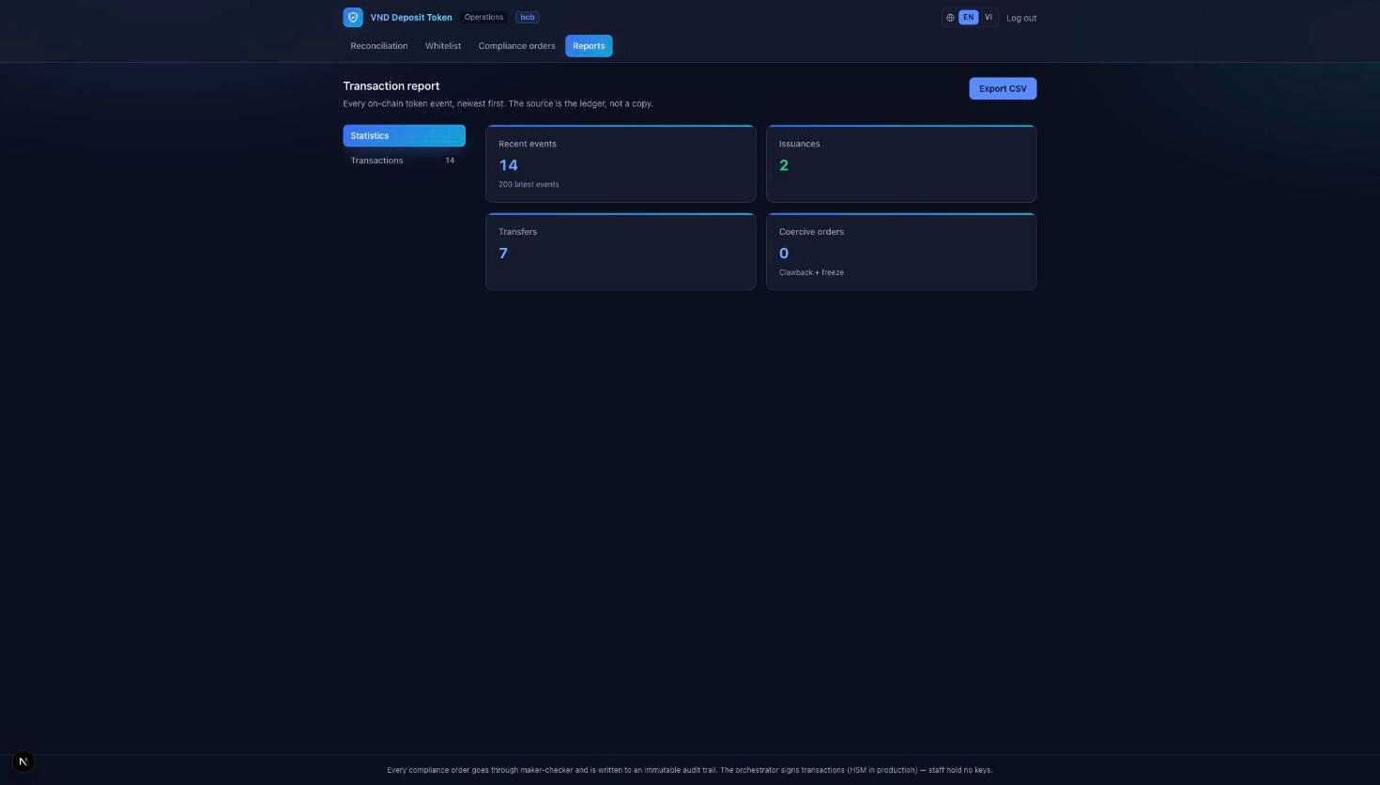
Task: Click the VND Deposit Token title
Action: pyautogui.click(x=411, y=17)
